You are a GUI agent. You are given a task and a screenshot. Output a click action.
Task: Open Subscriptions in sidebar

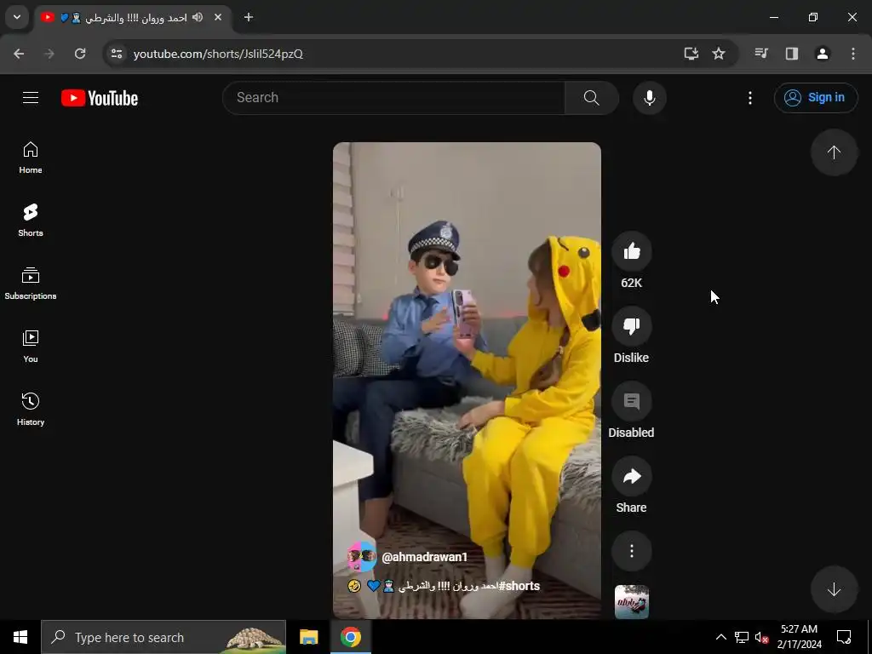pos(31,283)
